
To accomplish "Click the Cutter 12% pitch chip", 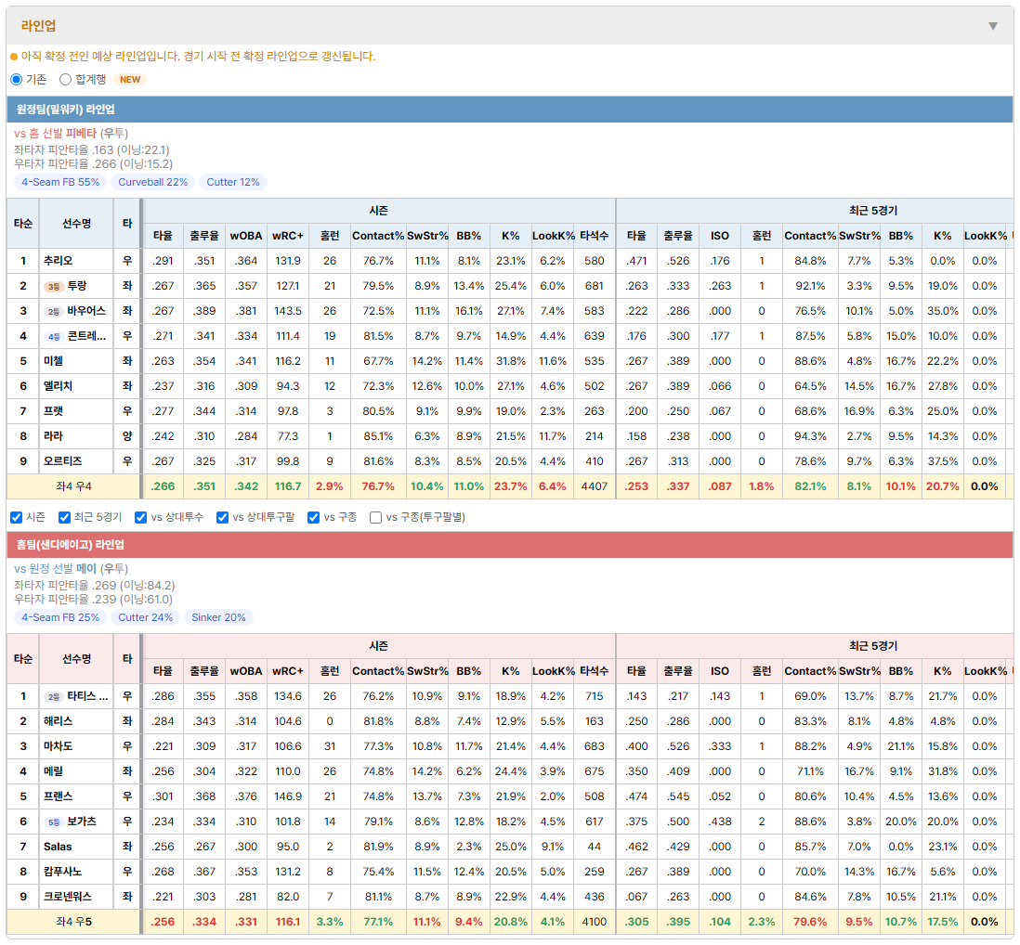I will coord(233,182).
